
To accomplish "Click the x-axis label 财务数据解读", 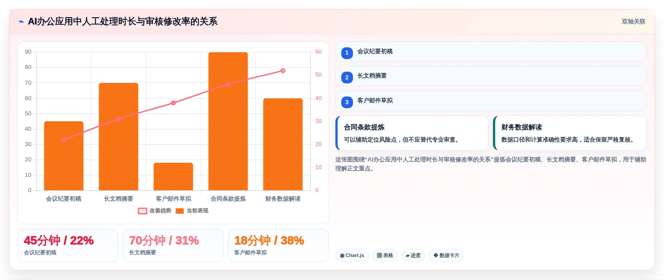I will pos(283,199).
